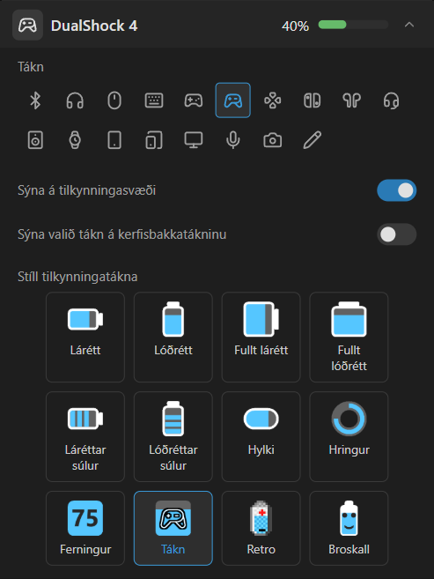Screen dimensions: 434x579
Task: Collapse the DualShock 4 device panel
Action: (x=409, y=25)
